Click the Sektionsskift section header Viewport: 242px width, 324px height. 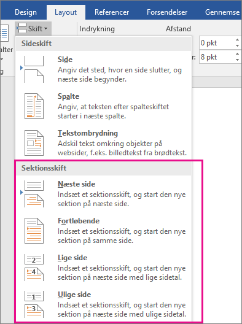point(103,168)
